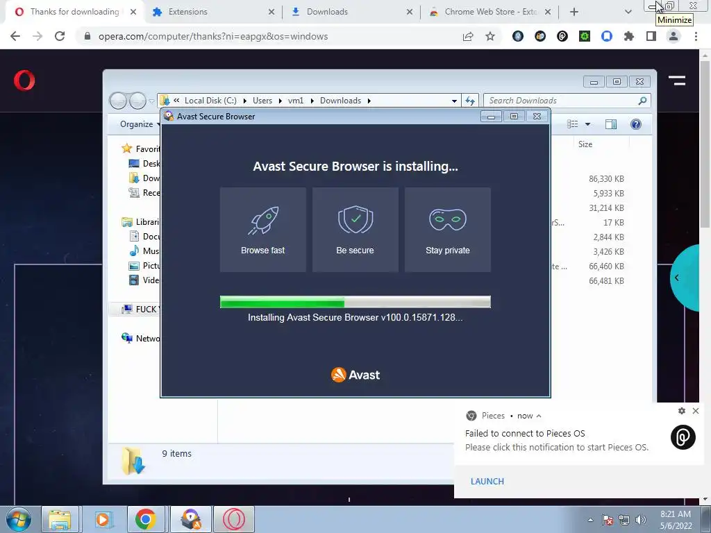The width and height of the screenshot is (711, 533).
Task: Expand the Chrome tab search chevron
Action: click(x=628, y=12)
